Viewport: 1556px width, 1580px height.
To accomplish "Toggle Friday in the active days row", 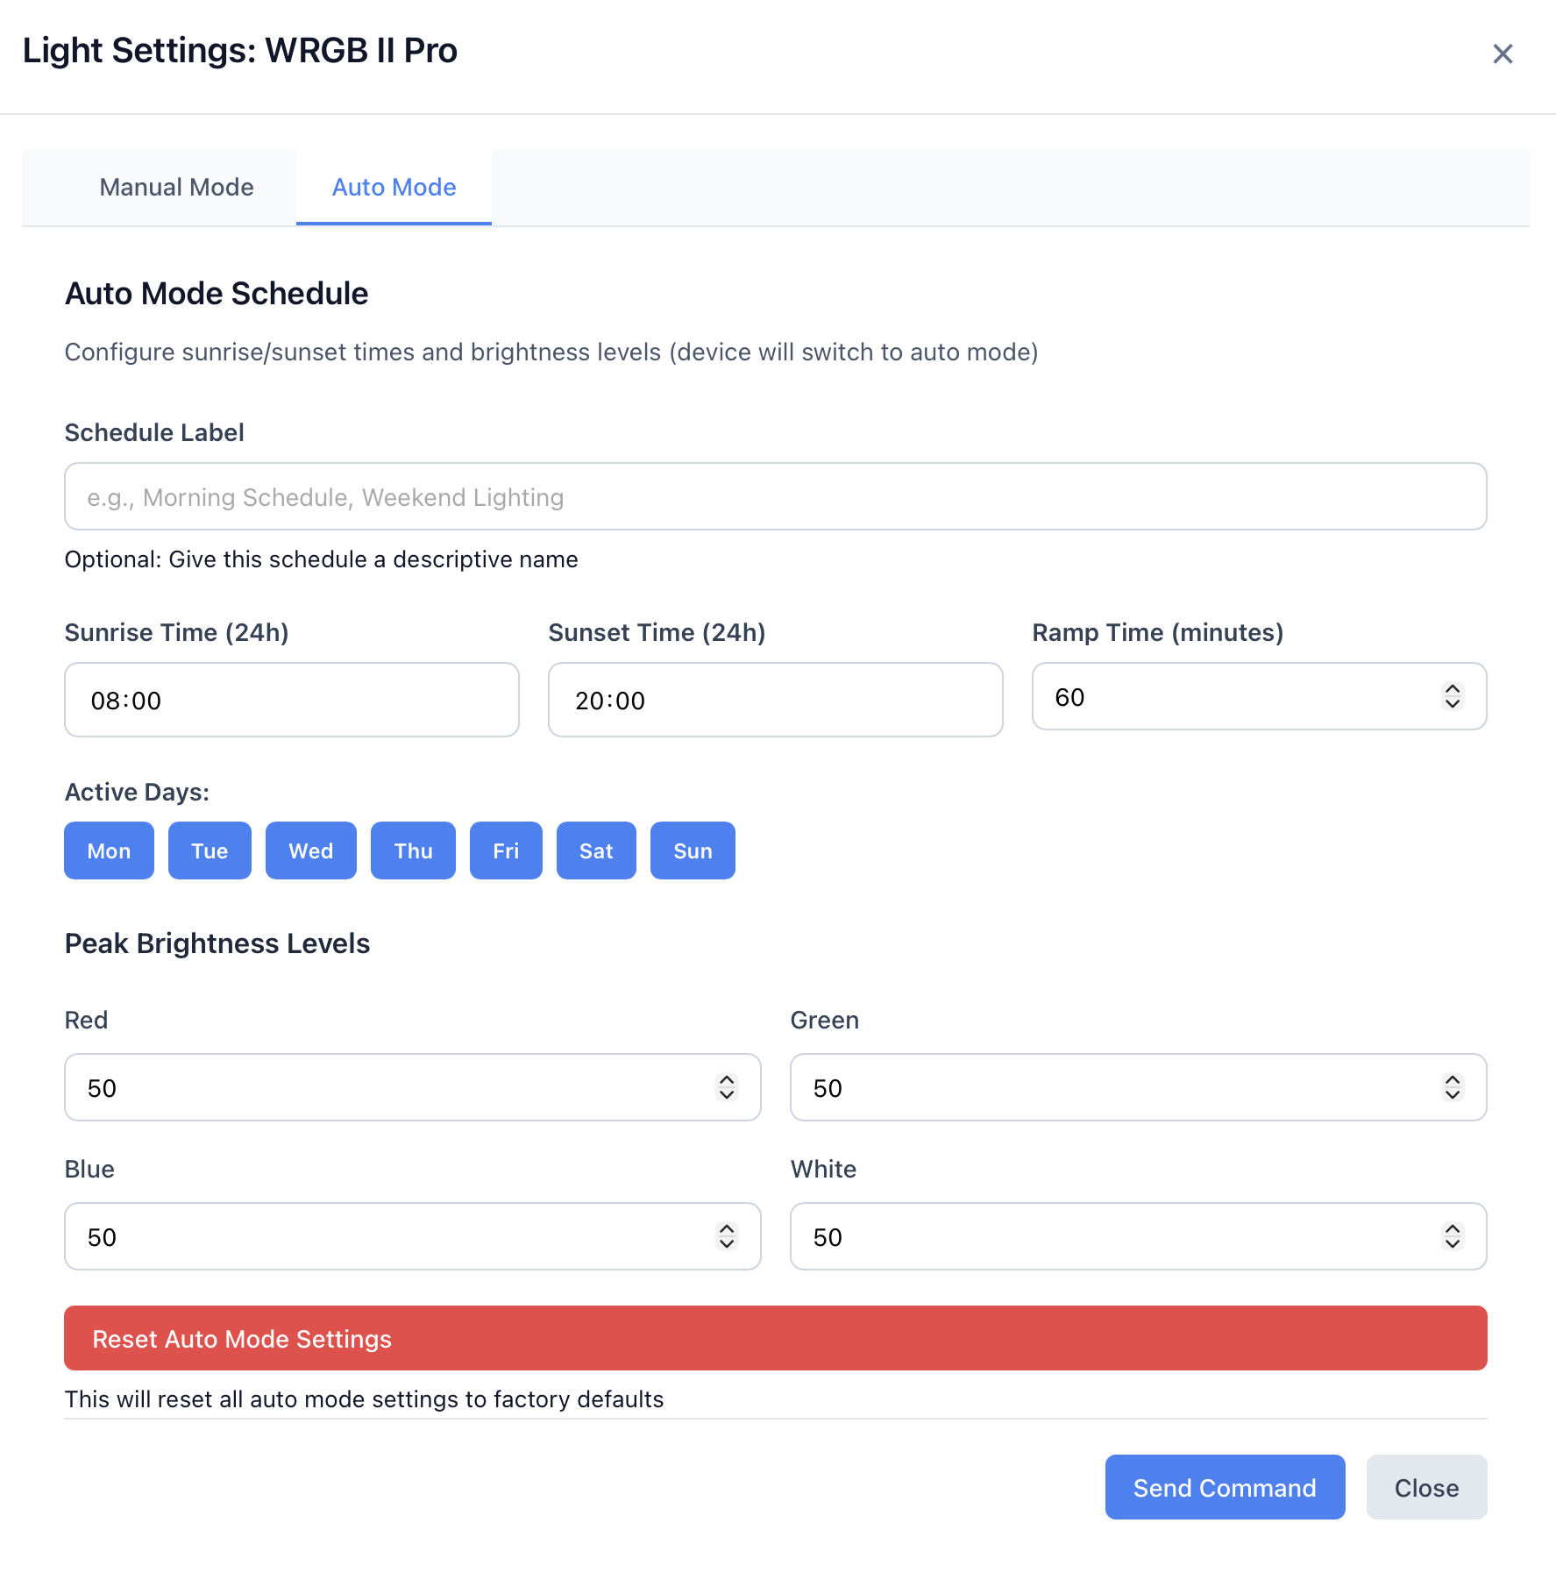I will click(506, 850).
